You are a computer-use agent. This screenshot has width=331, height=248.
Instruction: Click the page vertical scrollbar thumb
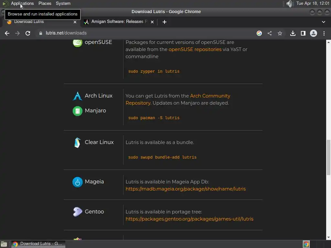[328, 157]
